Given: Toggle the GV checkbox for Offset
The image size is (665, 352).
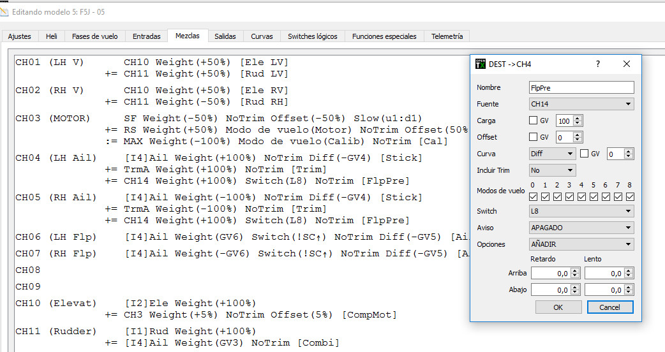Looking at the screenshot, I should [x=534, y=137].
